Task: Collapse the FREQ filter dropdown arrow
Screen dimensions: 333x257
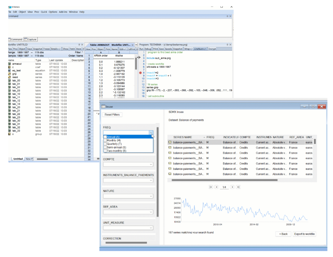Action: (x=151, y=132)
